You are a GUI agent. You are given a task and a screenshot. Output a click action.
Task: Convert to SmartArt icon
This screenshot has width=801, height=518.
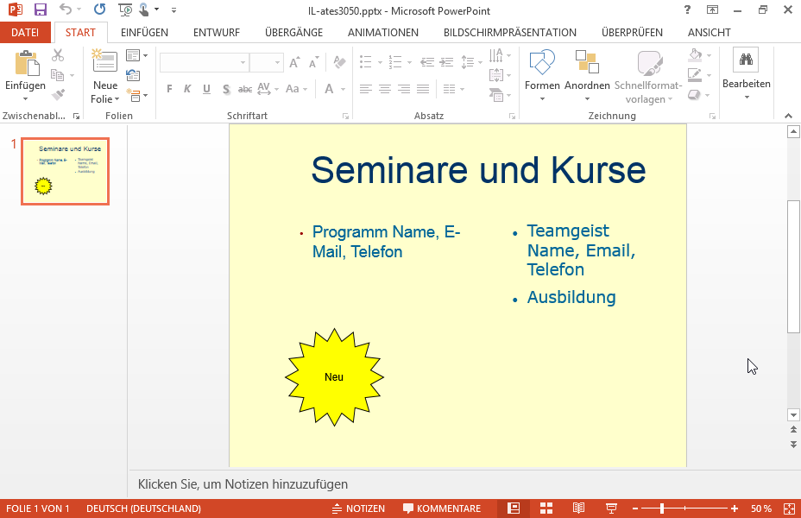(495, 94)
